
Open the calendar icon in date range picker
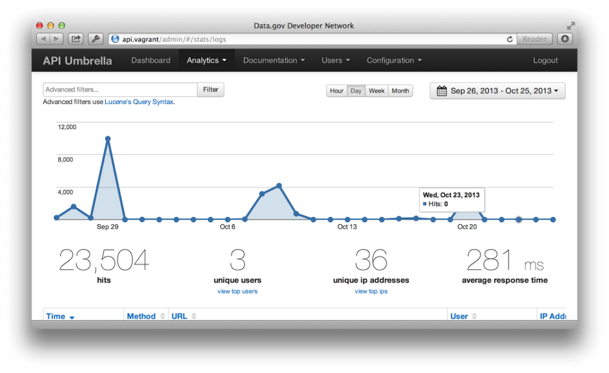click(x=441, y=90)
